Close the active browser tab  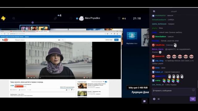tap(48, 31)
